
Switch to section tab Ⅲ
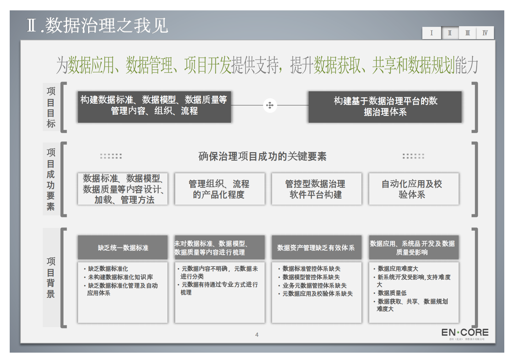(467, 33)
